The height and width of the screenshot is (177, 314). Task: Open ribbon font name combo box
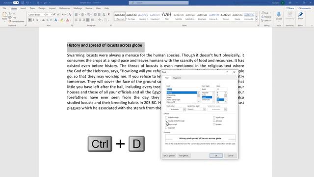pyautogui.click(x=36, y=15)
